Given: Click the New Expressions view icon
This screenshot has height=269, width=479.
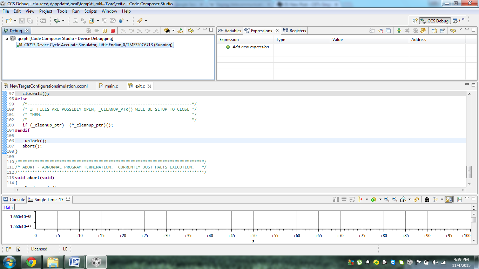Looking at the screenshot, I should coord(434,31).
